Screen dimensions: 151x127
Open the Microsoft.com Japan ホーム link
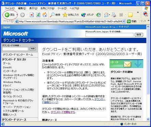pyautogui.click(x=100, y=27)
